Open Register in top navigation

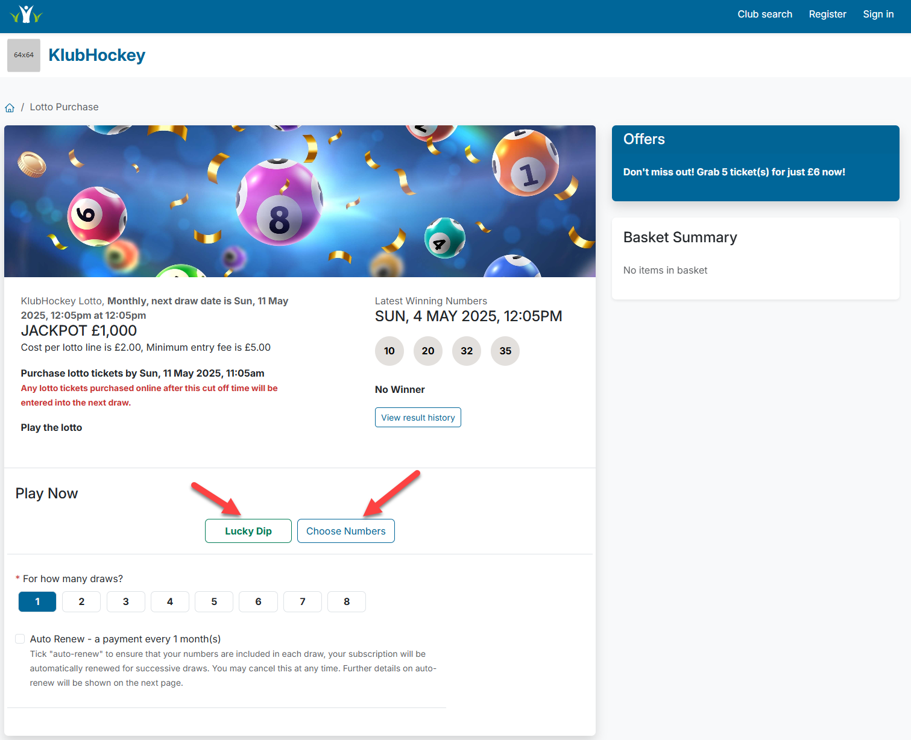click(x=827, y=14)
